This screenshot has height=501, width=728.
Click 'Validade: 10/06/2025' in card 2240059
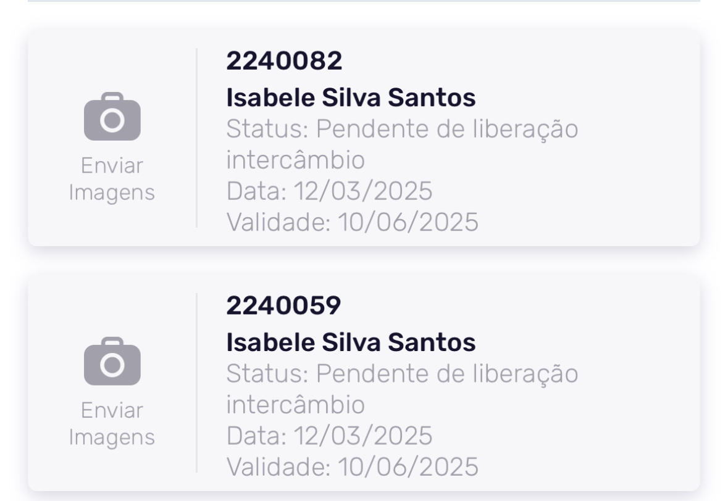coord(352,466)
